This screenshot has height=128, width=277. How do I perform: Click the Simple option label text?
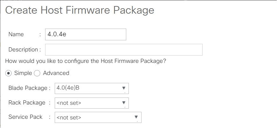tap(23, 73)
